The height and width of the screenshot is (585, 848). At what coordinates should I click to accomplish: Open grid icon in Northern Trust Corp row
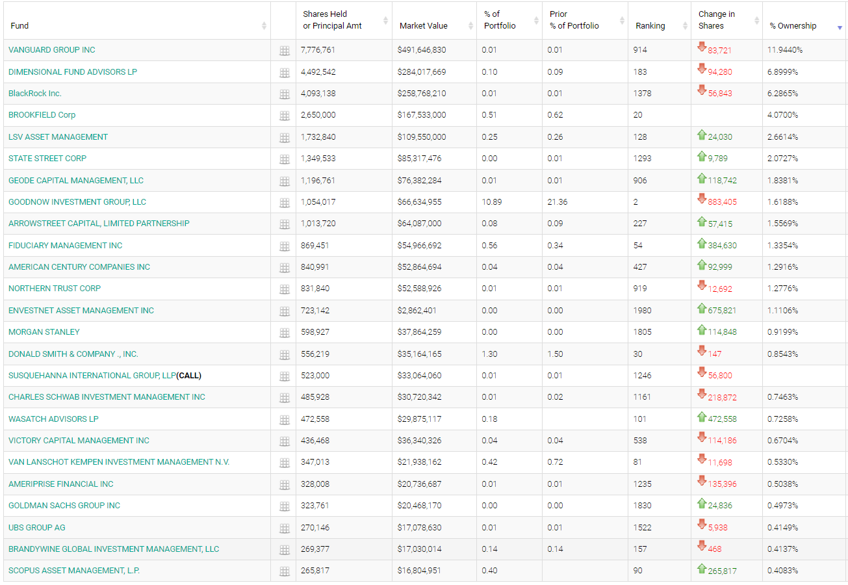click(x=284, y=289)
